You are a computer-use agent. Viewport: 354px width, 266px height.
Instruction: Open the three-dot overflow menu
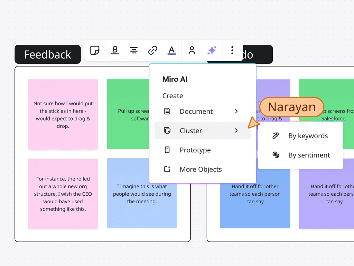(232, 50)
